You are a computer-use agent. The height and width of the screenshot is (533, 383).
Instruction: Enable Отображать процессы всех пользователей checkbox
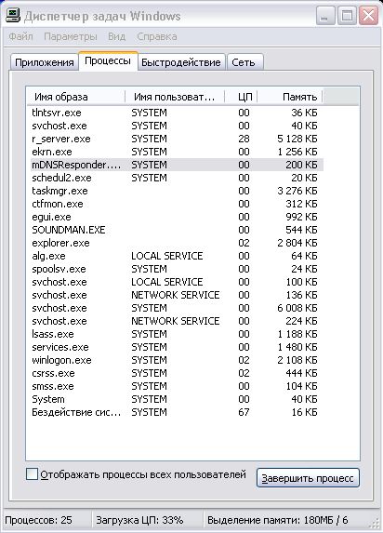click(32, 473)
